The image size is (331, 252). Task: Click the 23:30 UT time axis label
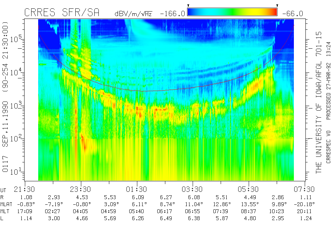(x=81, y=189)
